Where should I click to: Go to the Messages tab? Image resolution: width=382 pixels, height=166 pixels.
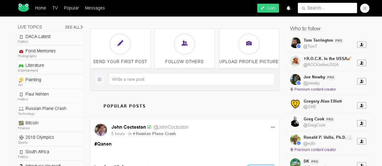pos(95,8)
